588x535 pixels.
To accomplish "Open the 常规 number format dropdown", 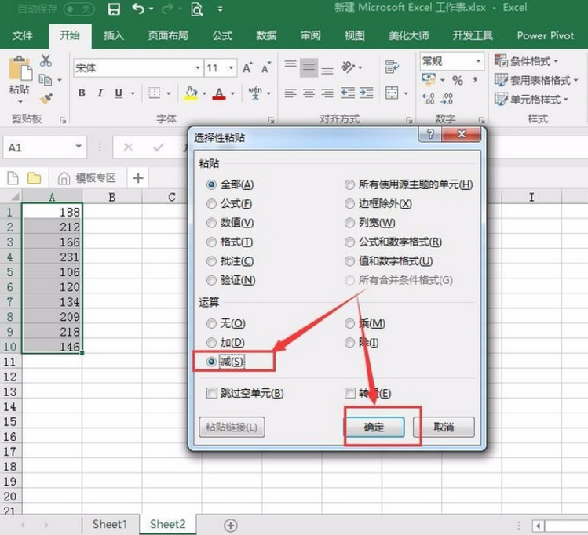I will coord(477,60).
